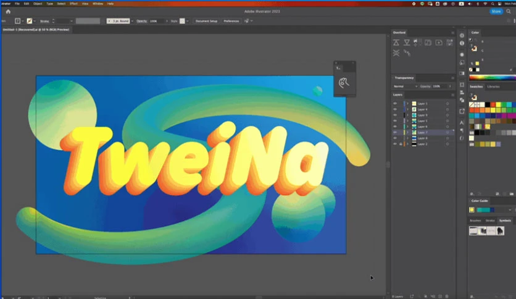The height and width of the screenshot is (299, 516).
Task: Open the Color Guide harmony rules dropdown
Action: [x=510, y=210]
